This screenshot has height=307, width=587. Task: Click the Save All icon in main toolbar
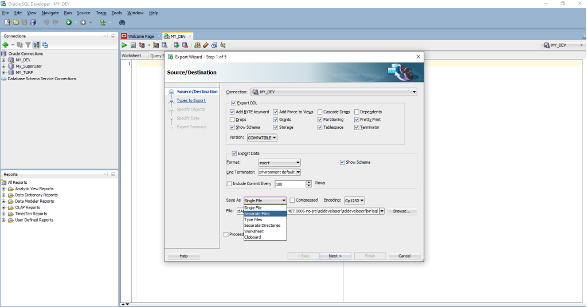point(33,22)
